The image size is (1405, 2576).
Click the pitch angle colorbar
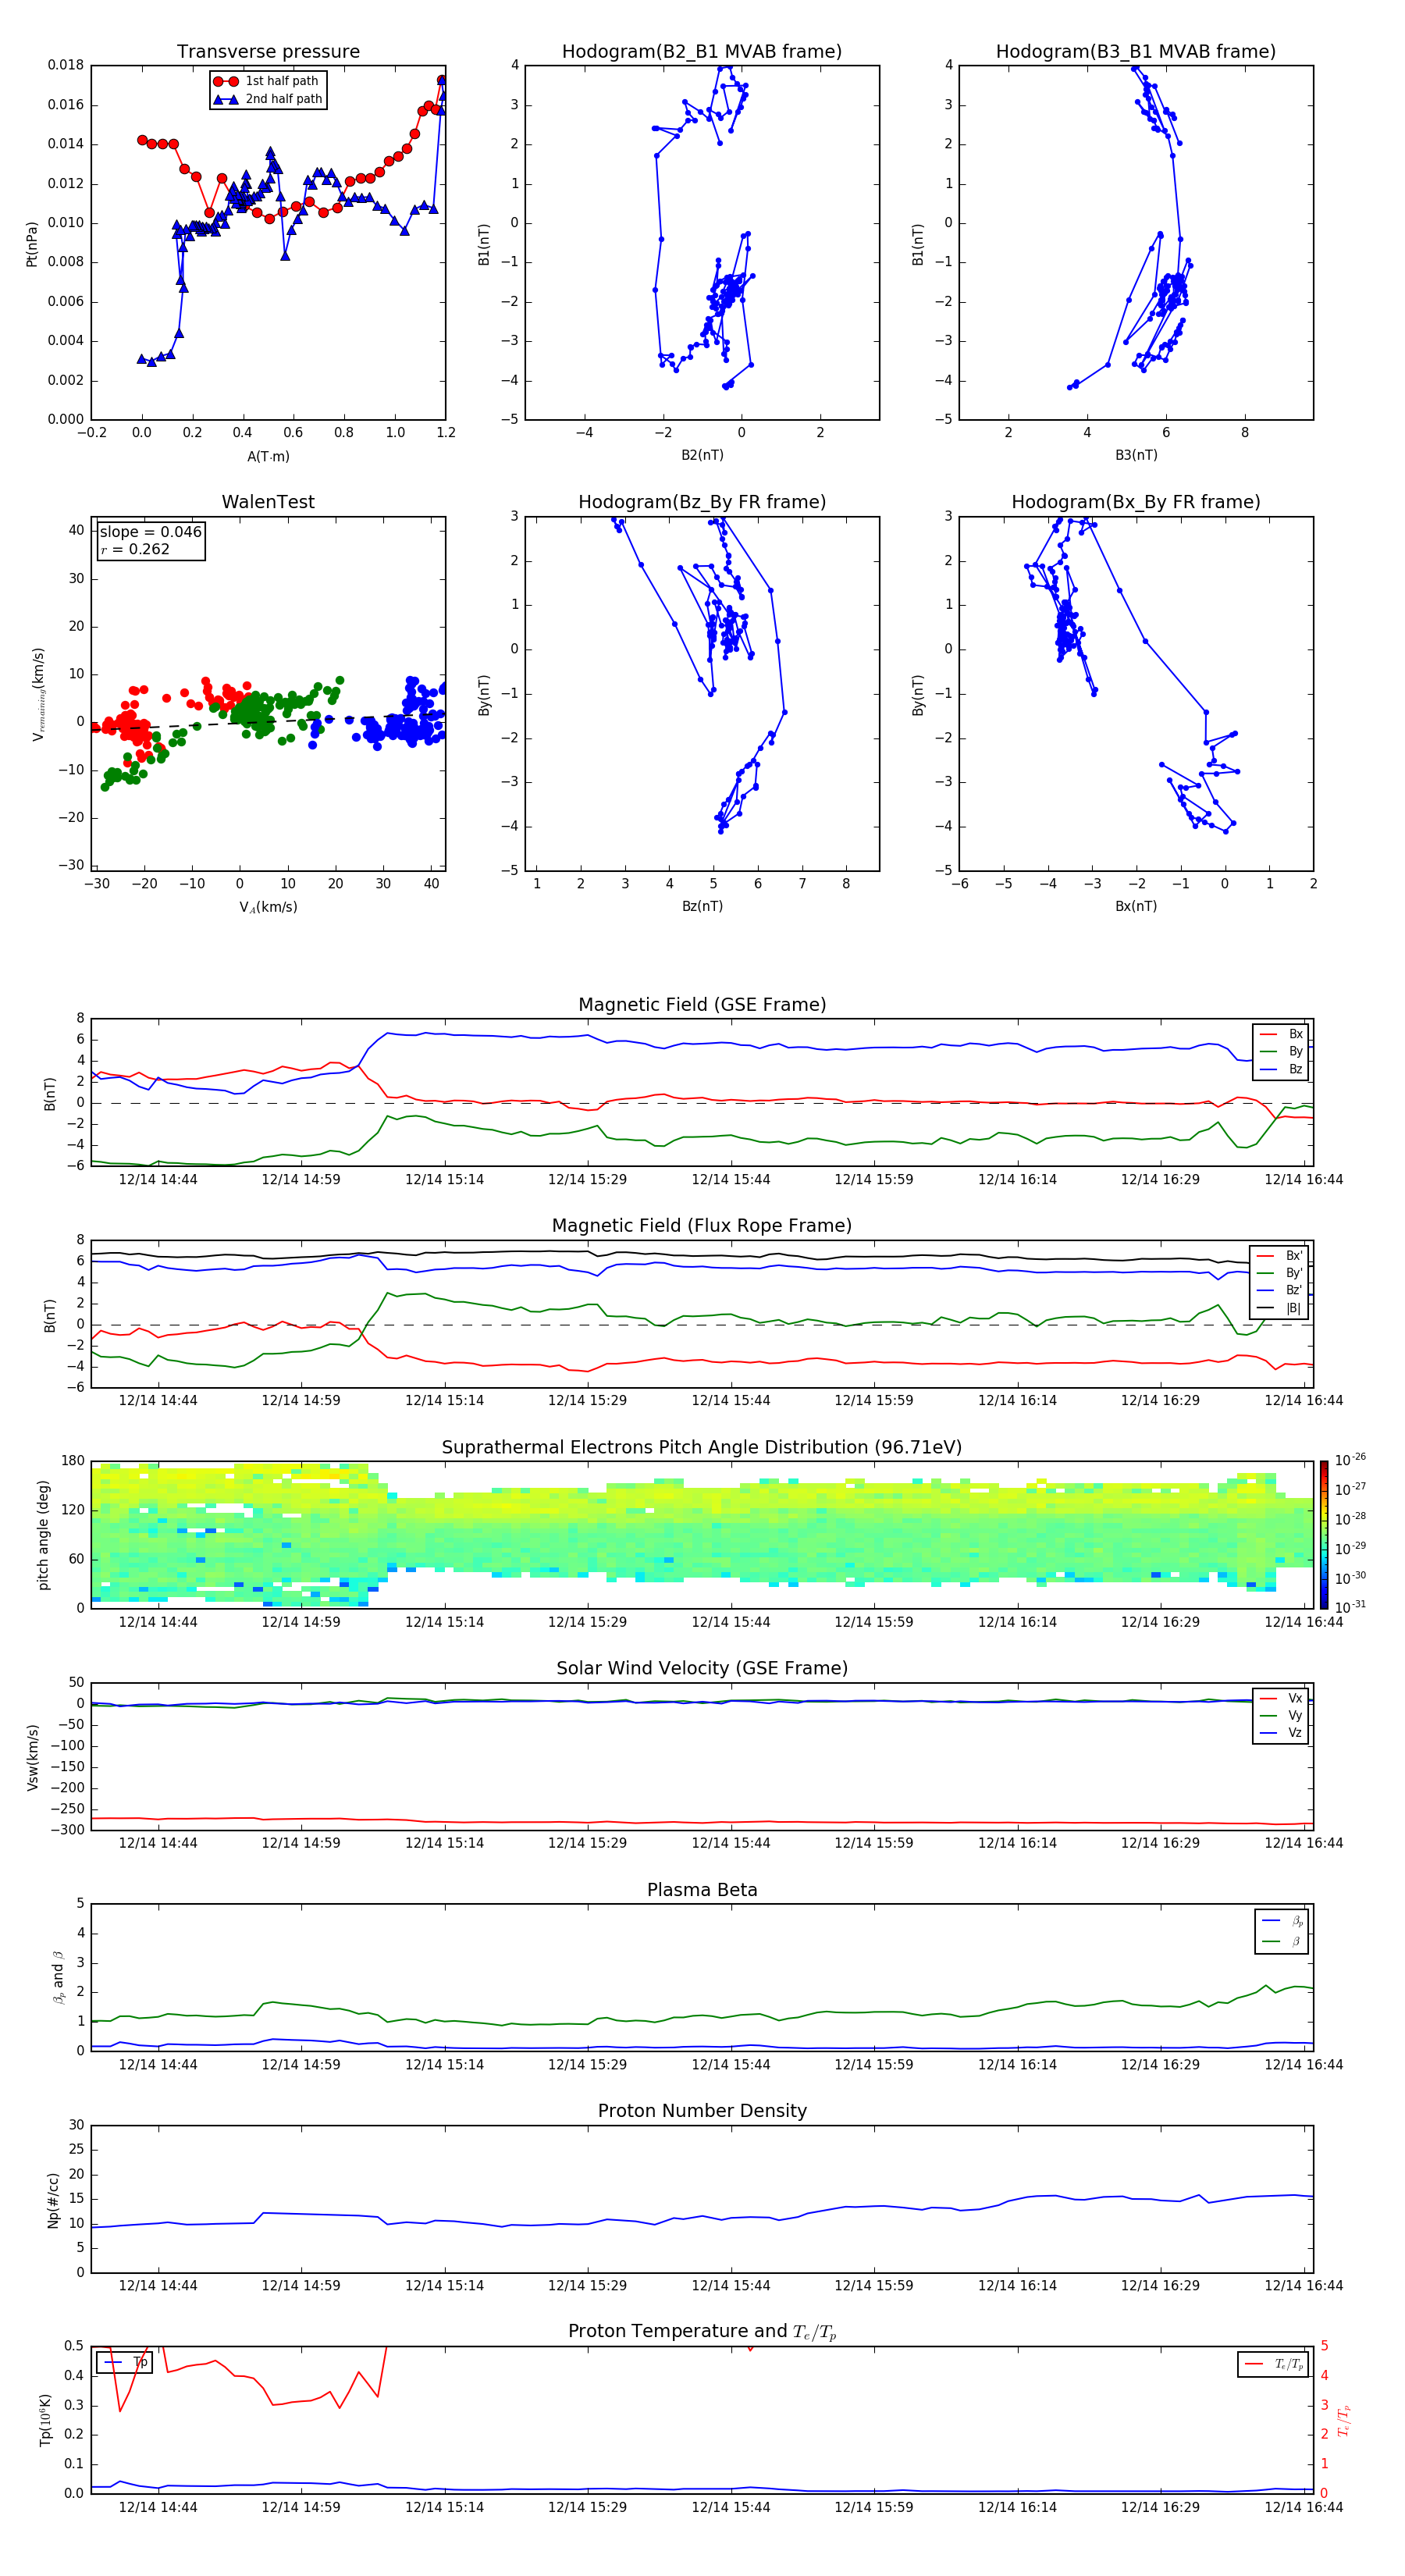(1324, 1535)
